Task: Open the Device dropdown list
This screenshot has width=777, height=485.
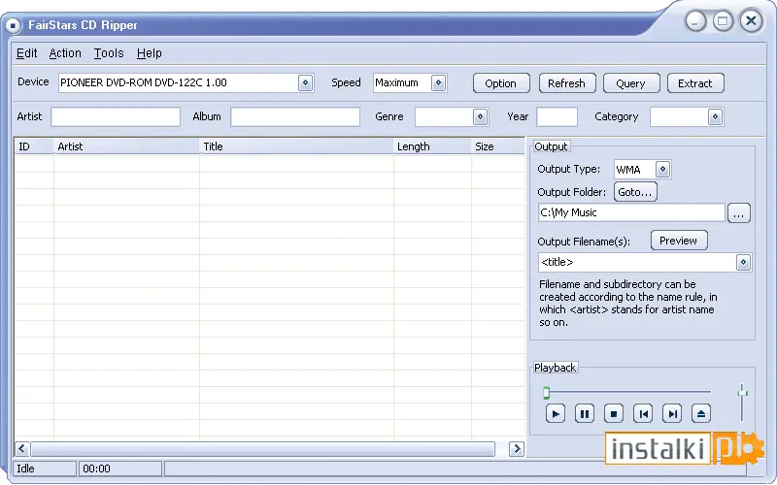Action: coord(305,82)
